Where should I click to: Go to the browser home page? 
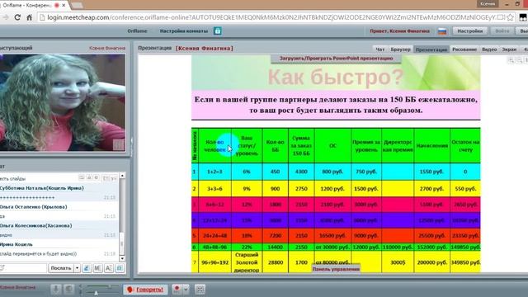[30, 17]
